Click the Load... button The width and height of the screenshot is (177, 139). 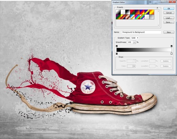click(x=169, y=18)
